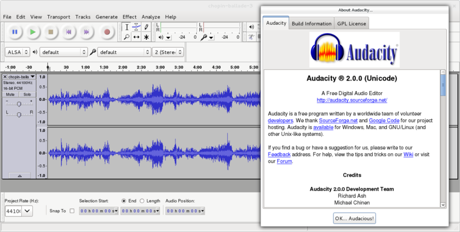Open the Project Rate dropdown arrow
The image size is (460, 232).
27,211
